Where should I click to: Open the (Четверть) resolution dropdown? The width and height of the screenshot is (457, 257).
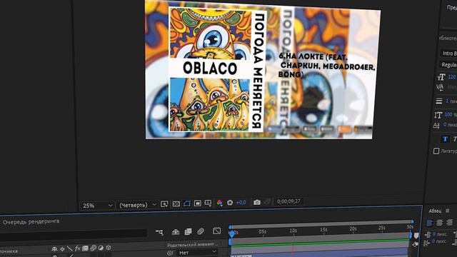click(x=137, y=205)
